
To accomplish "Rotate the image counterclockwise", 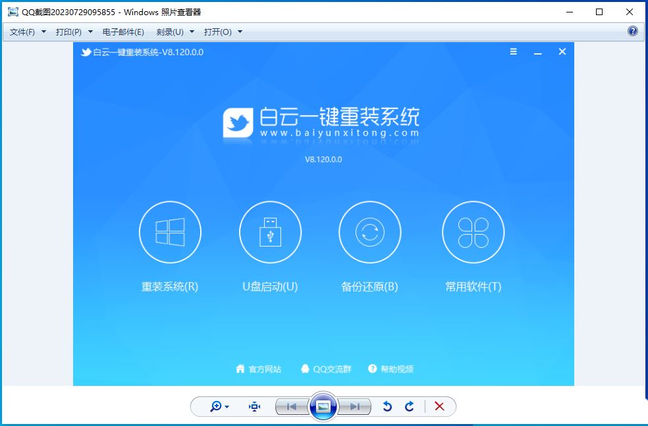I will [x=387, y=407].
